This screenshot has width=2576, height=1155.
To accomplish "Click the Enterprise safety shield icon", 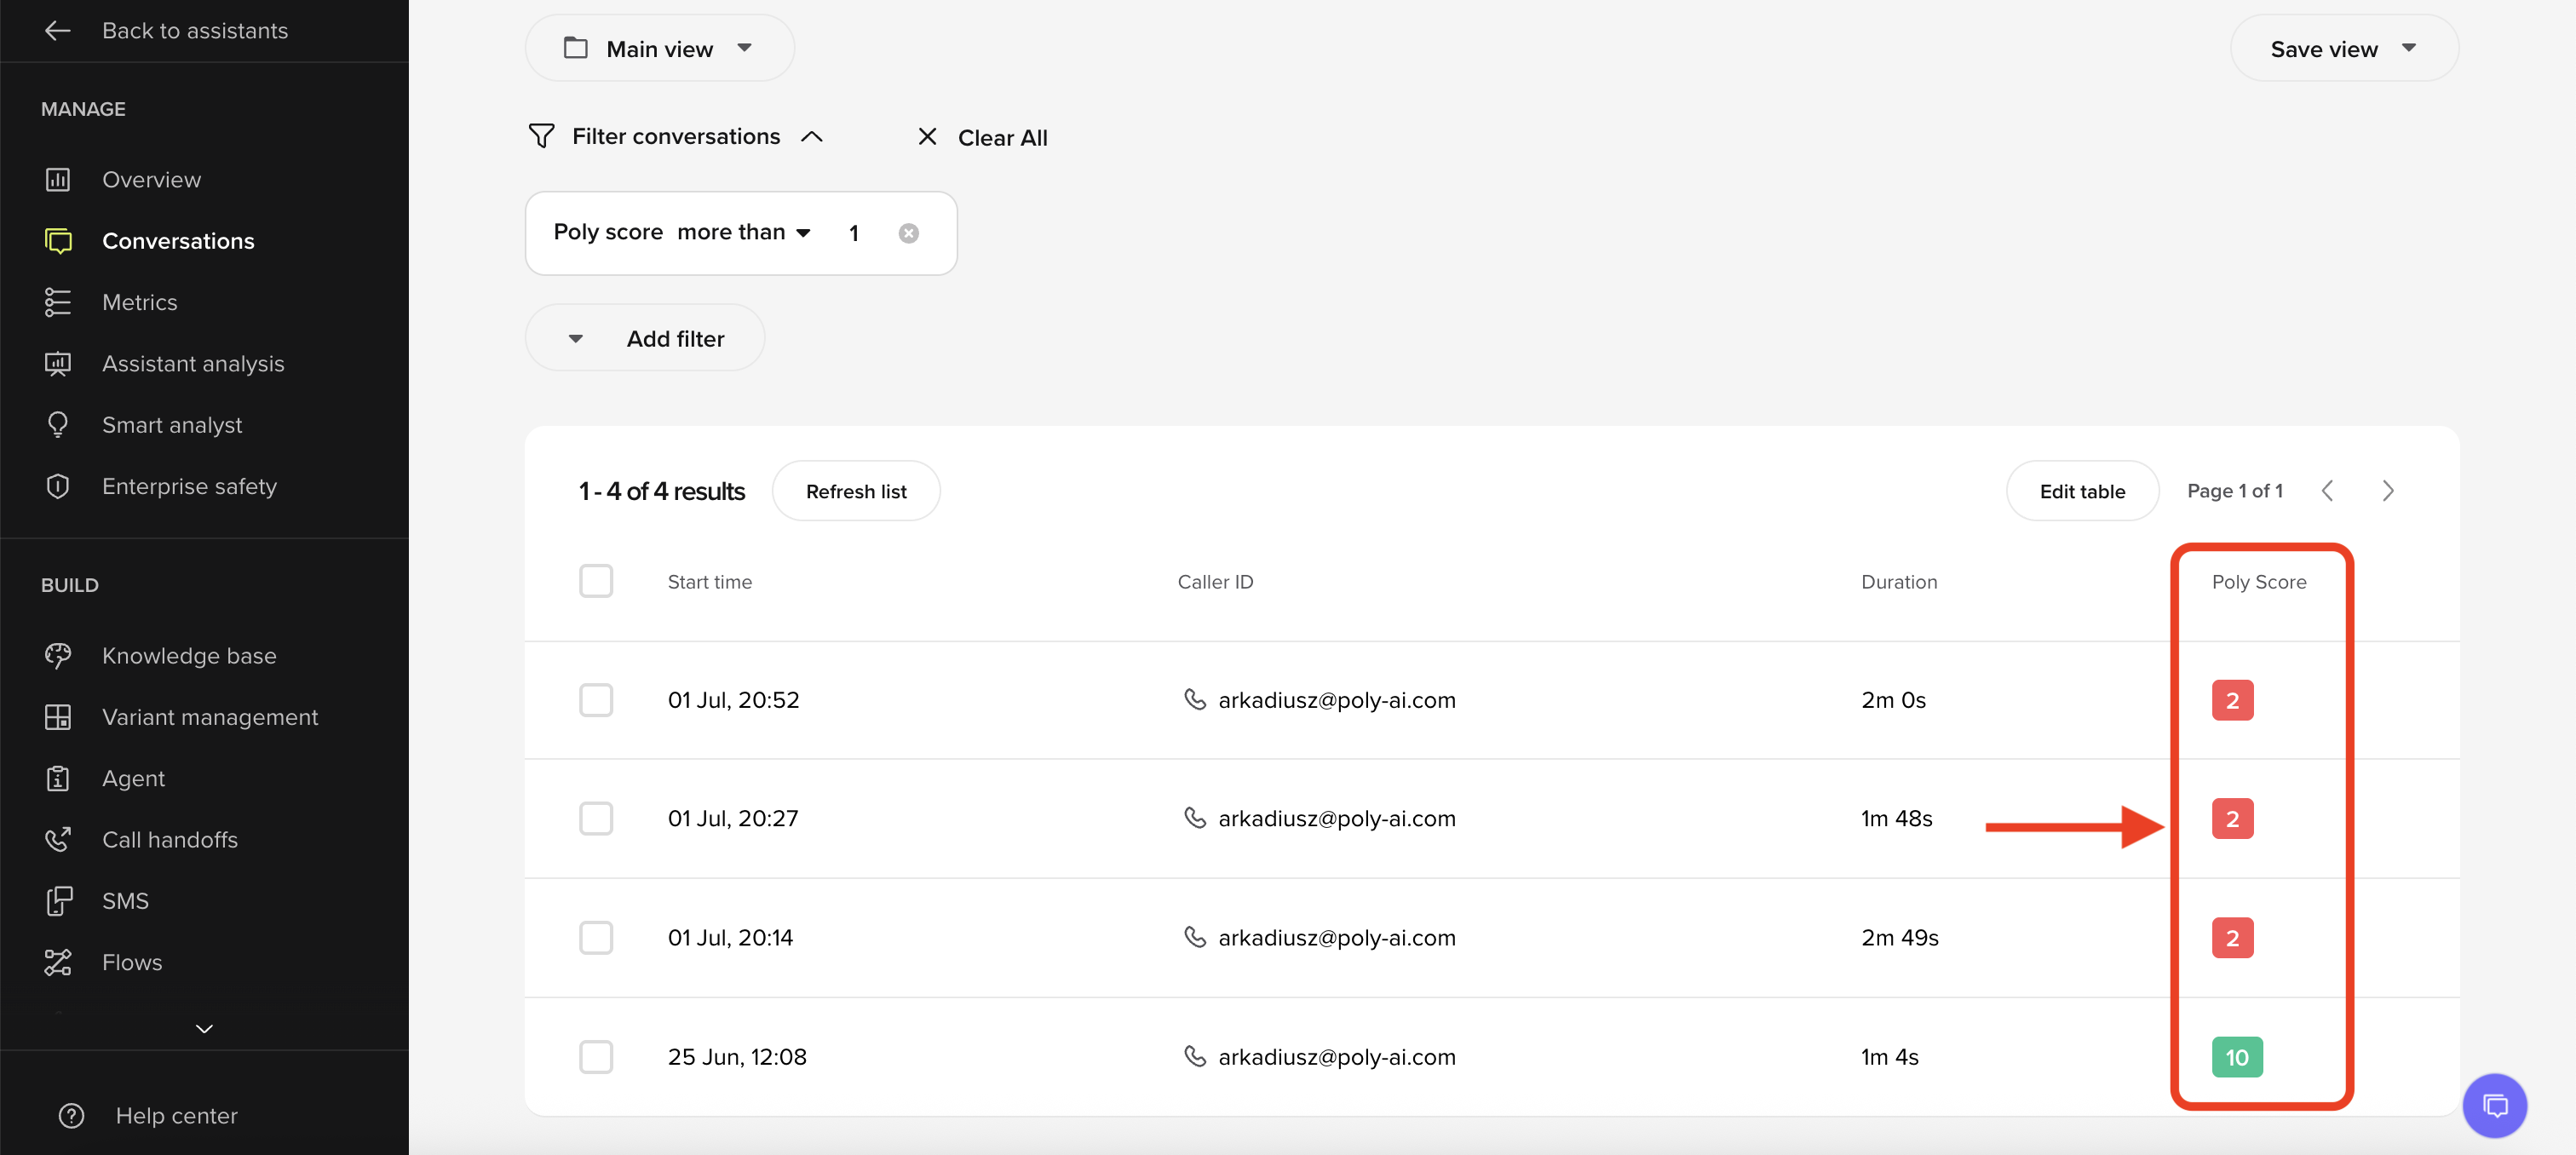I will [x=58, y=486].
